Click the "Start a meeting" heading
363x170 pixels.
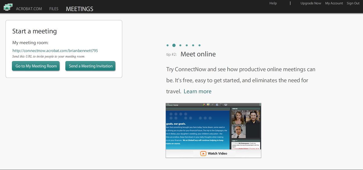[x=35, y=31]
